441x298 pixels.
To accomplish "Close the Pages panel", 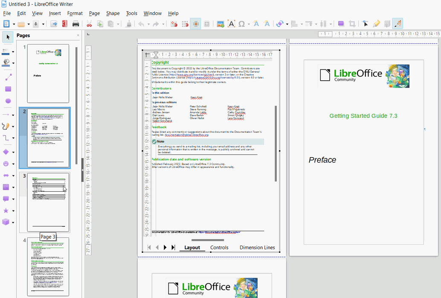I will [78, 35].
